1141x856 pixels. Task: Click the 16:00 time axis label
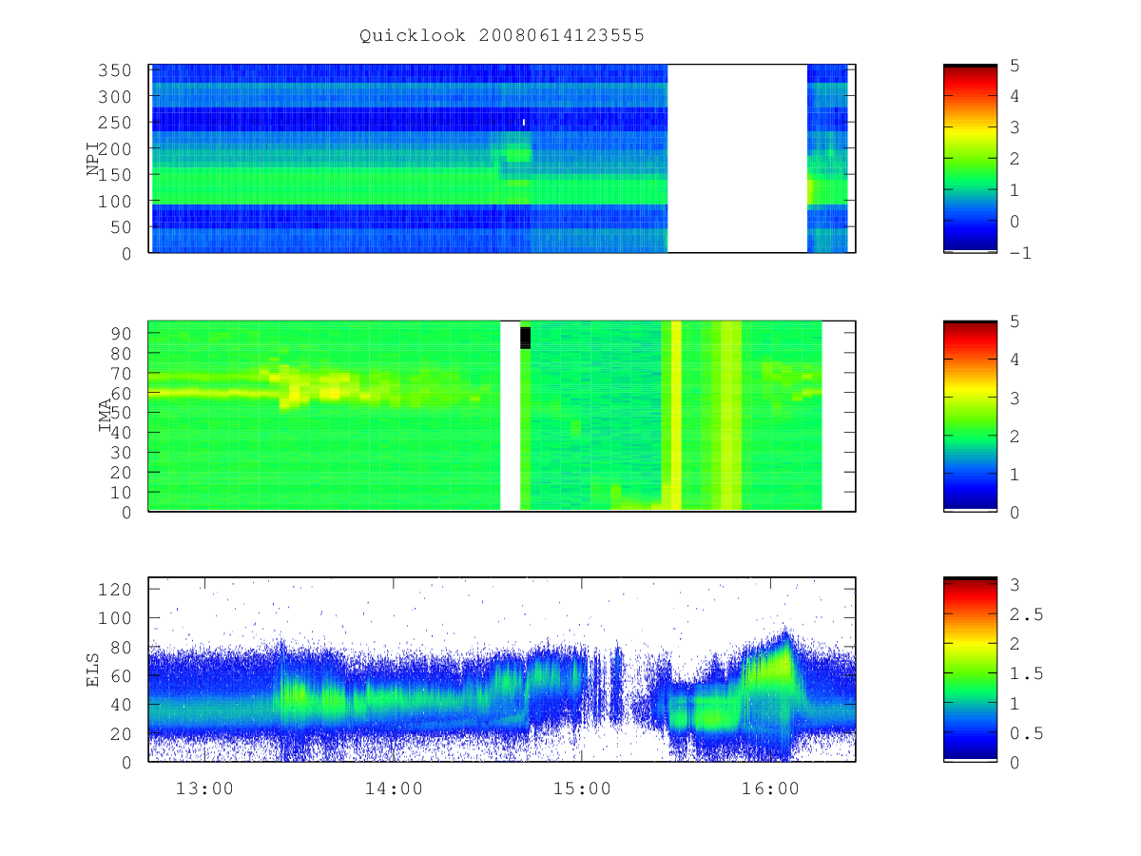(770, 788)
